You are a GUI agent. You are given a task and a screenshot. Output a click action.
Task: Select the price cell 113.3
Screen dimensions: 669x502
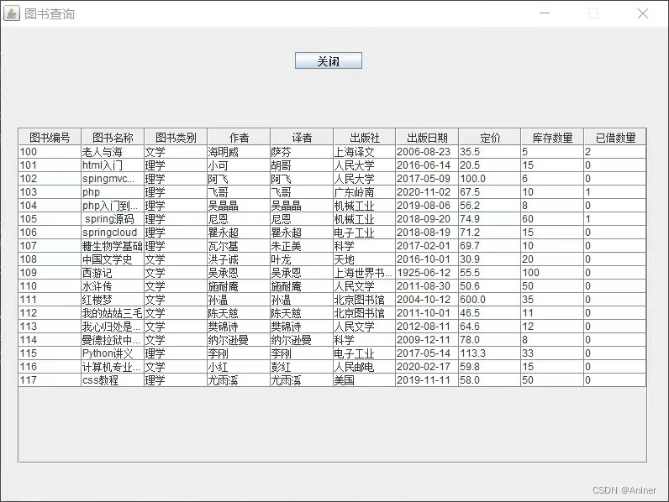(490, 353)
